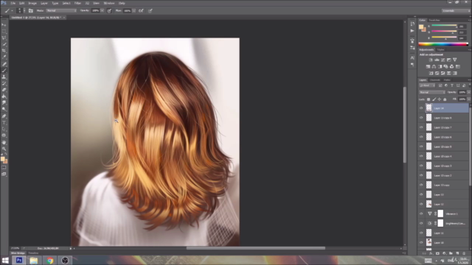Create new adjustment layer icon
This screenshot has height=265, width=472.
coord(444,253)
